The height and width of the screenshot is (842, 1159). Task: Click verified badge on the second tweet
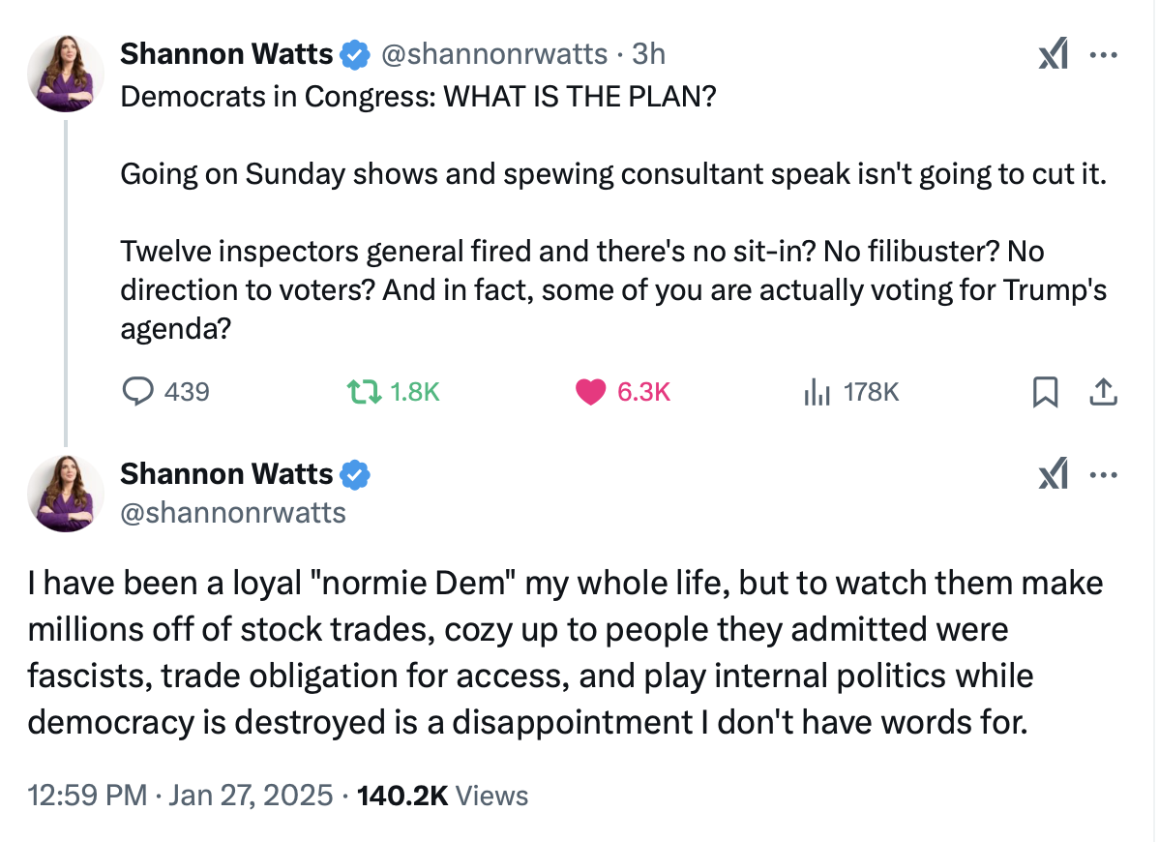tap(355, 474)
